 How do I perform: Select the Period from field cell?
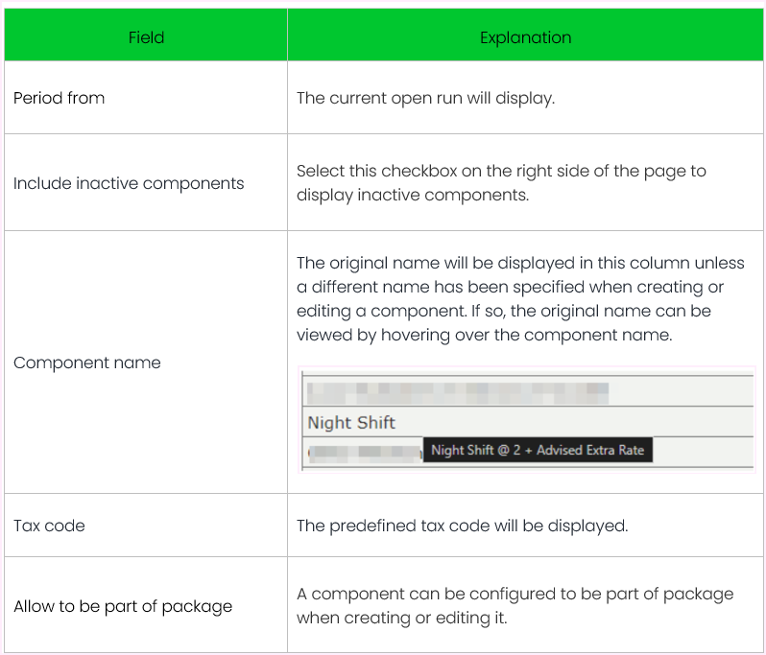tap(60, 98)
